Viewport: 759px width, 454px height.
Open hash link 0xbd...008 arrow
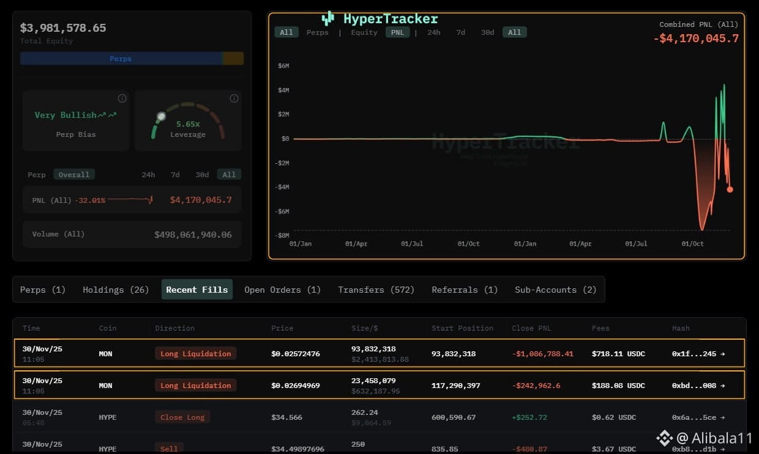(723, 386)
